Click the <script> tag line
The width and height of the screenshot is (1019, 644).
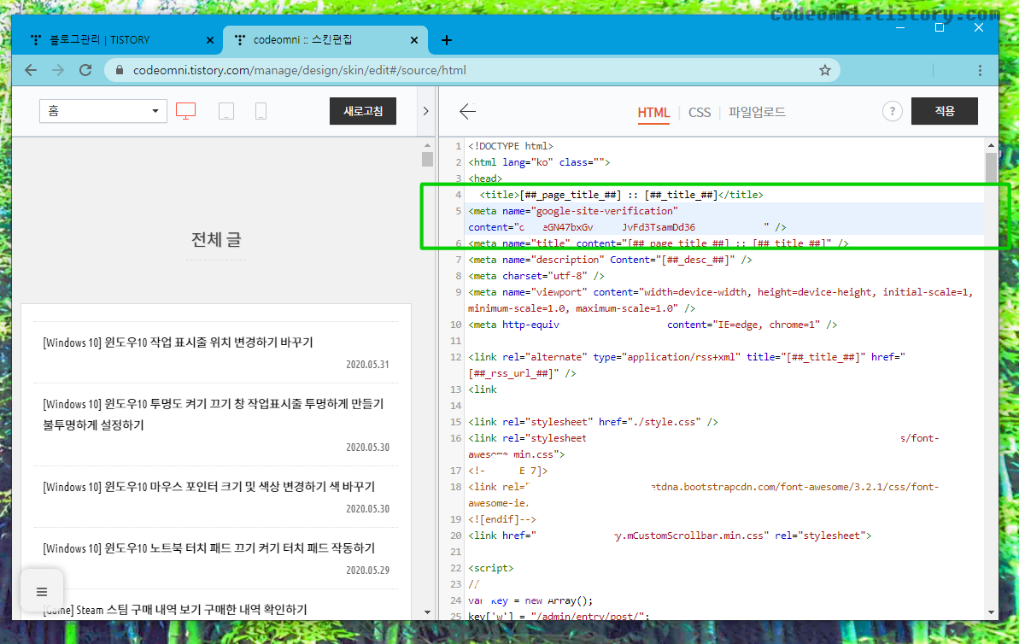point(490,568)
